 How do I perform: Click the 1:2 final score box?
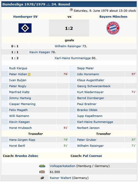coord(69,28)
